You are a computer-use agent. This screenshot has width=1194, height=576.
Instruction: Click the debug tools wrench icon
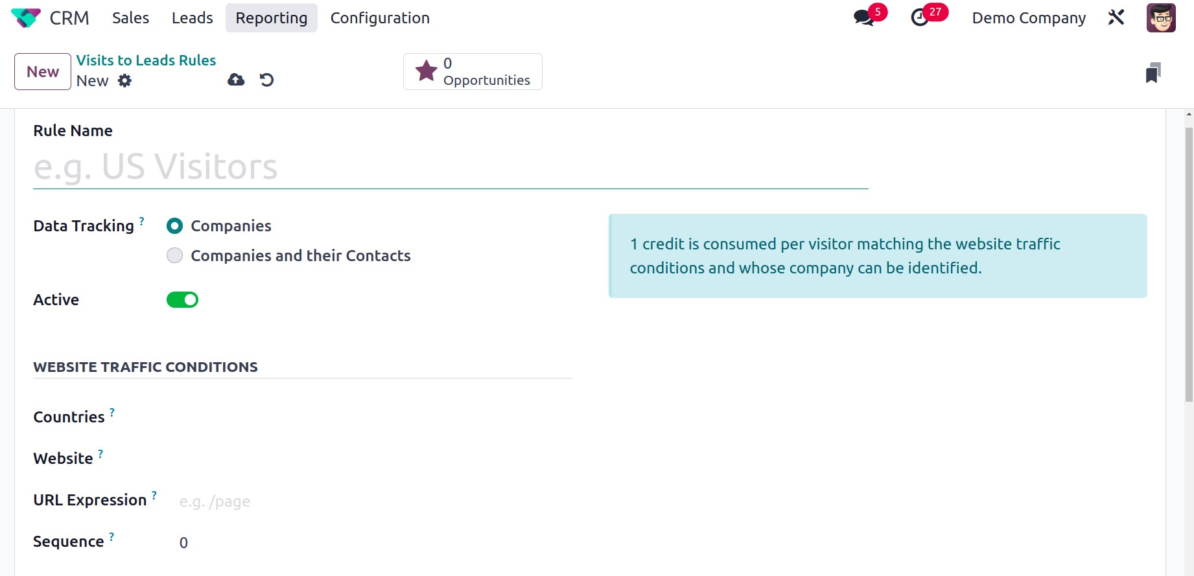1116,17
